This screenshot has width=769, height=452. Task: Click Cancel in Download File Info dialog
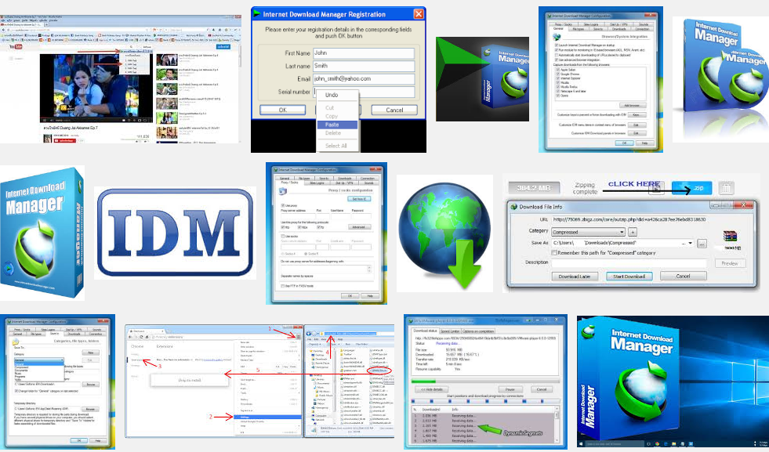point(684,276)
